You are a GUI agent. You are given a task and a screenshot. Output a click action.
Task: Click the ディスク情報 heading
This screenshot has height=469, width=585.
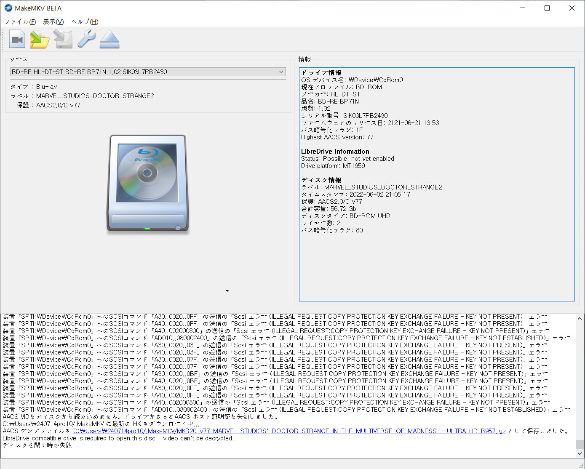pos(322,180)
